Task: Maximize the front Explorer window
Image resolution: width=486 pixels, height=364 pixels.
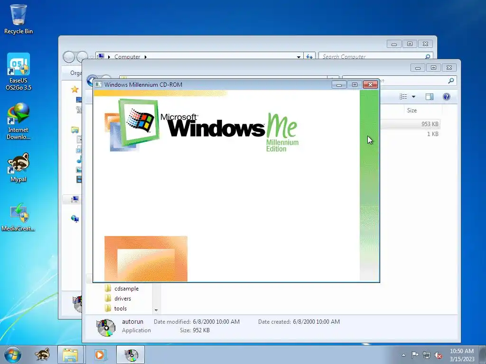Action: pos(433,67)
